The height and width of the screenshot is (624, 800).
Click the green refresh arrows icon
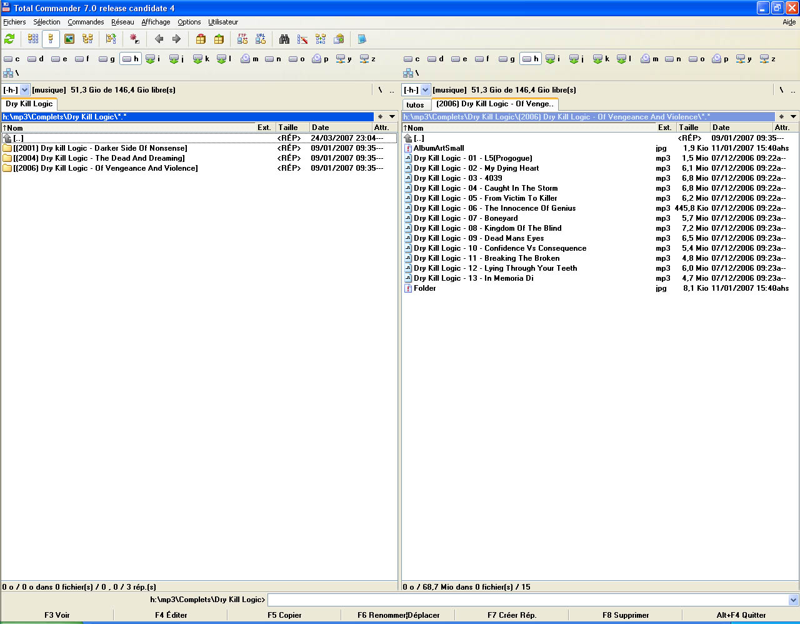coord(9,39)
